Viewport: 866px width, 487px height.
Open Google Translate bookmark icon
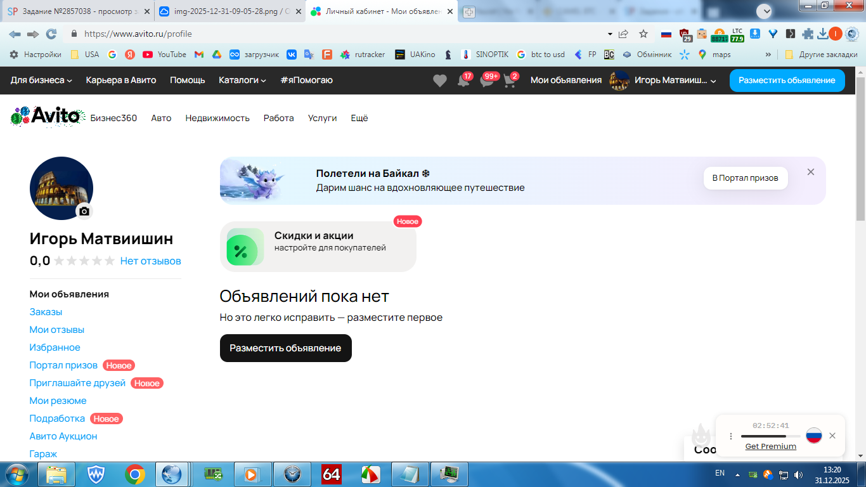click(x=309, y=55)
